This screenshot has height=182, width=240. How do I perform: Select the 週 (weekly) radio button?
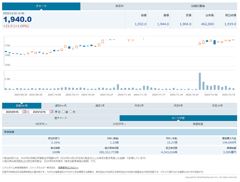(63, 112)
